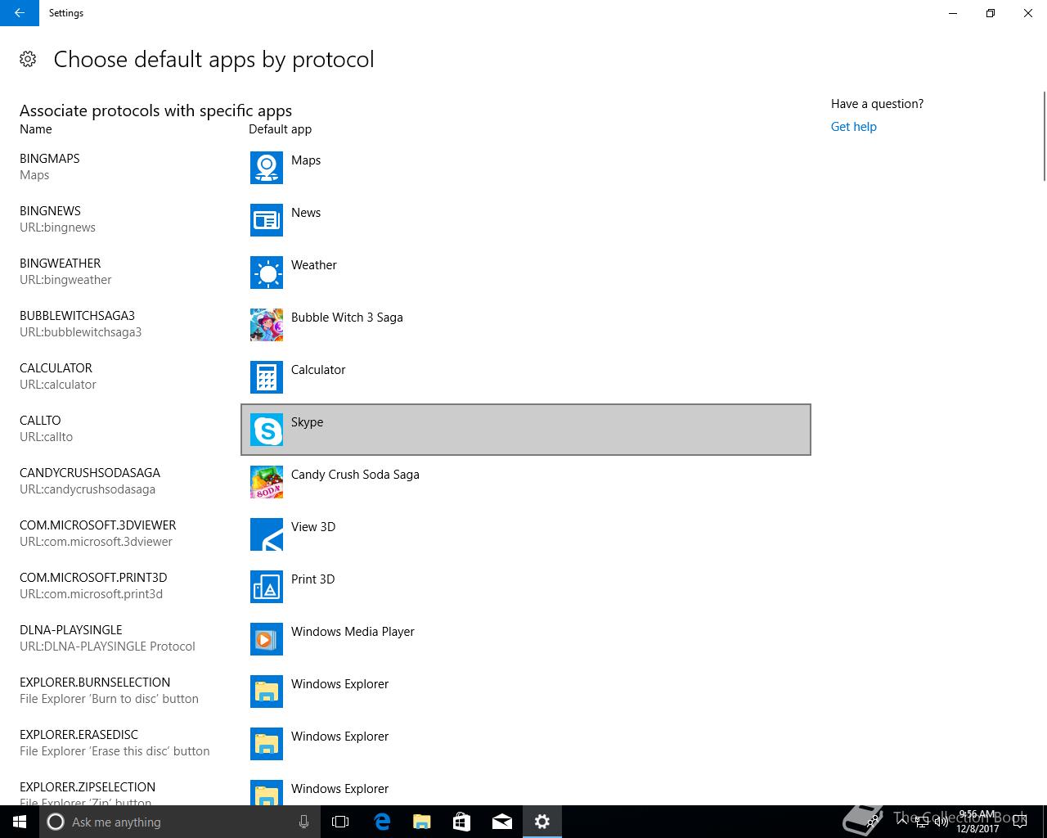Click the Windows Explorer label for EXPLORER.ERASEDISC
Image resolution: width=1047 pixels, height=838 pixels.
(x=339, y=737)
